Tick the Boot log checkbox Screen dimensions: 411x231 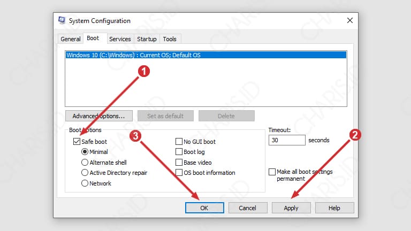(179, 152)
